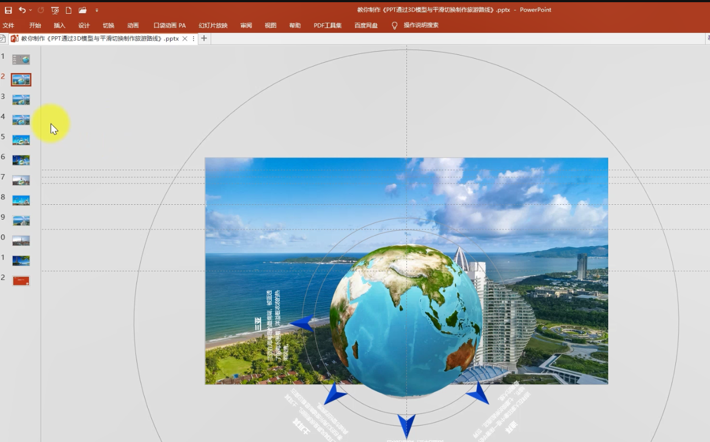The height and width of the screenshot is (442, 710).
Task: Click the Open folder icon
Action: pos(82,10)
